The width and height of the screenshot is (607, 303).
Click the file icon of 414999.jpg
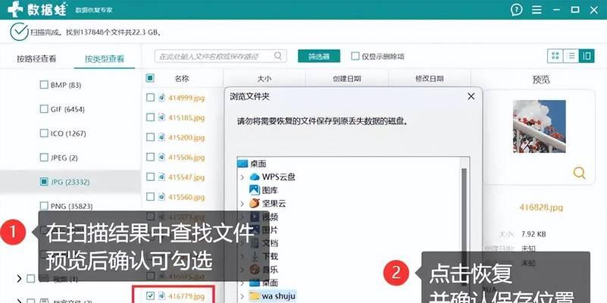(x=161, y=98)
